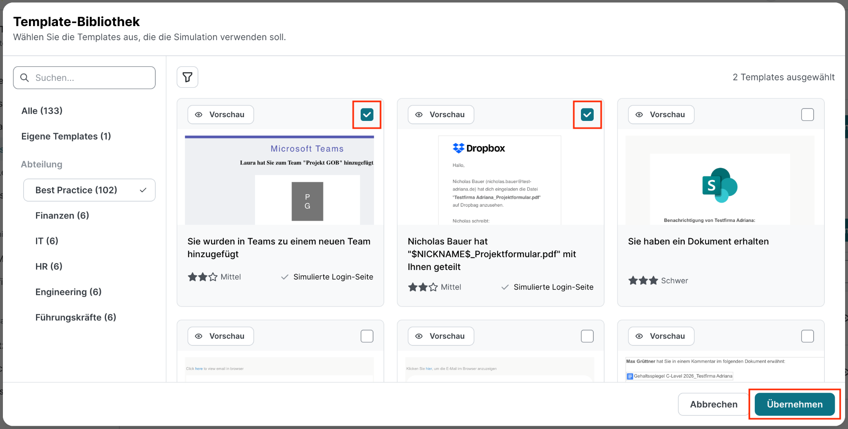This screenshot has width=848, height=429.
Task: Filter by HR (6) department
Action: 49,267
